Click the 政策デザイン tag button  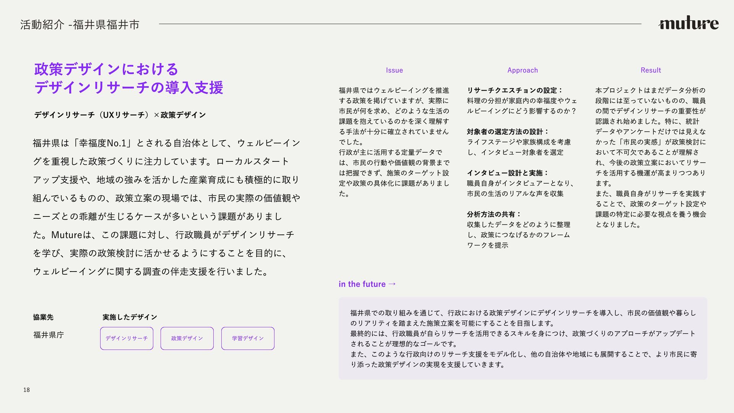pos(187,338)
